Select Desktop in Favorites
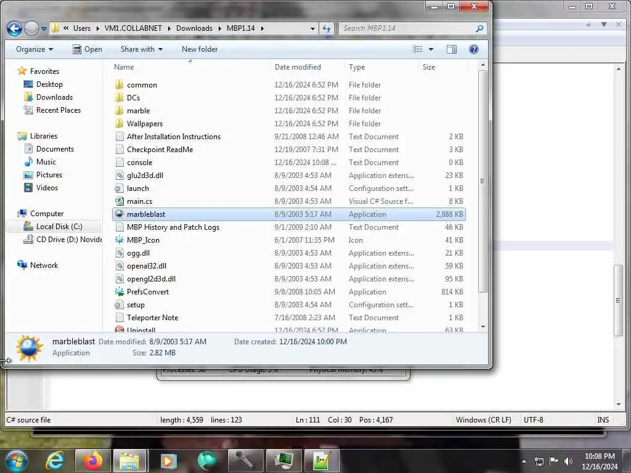Viewport: 631px width, 473px height. click(x=49, y=84)
